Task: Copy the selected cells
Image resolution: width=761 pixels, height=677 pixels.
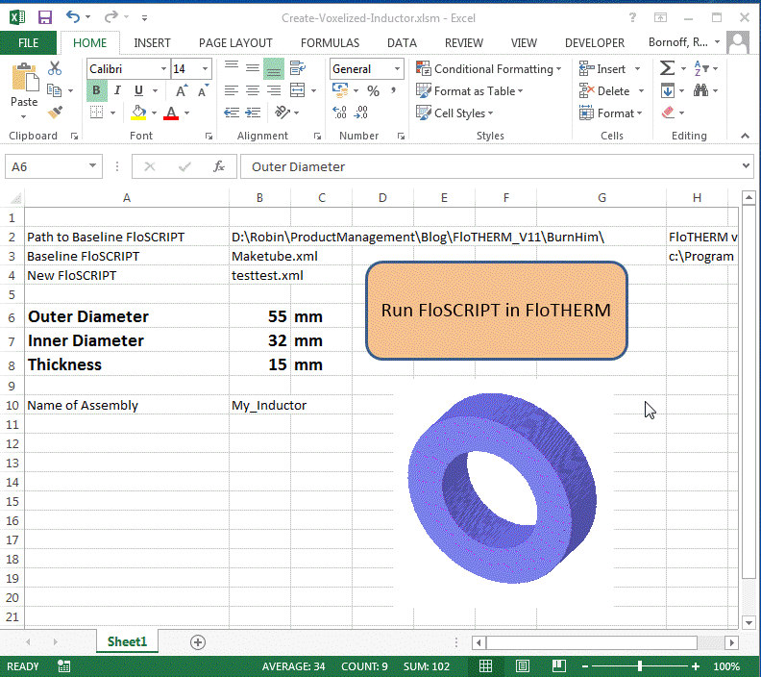Action: (x=54, y=90)
